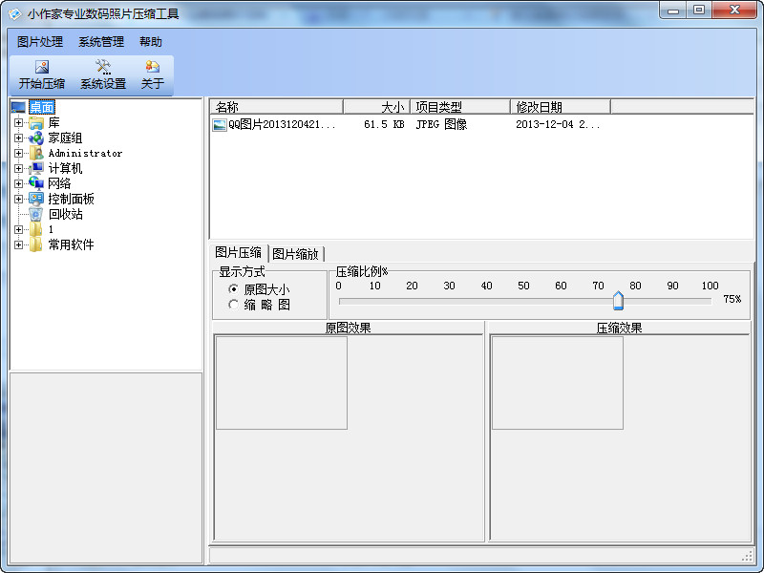Open the 控制面板 (Control Panel) tree item
The height and width of the screenshot is (573, 764).
point(57,199)
